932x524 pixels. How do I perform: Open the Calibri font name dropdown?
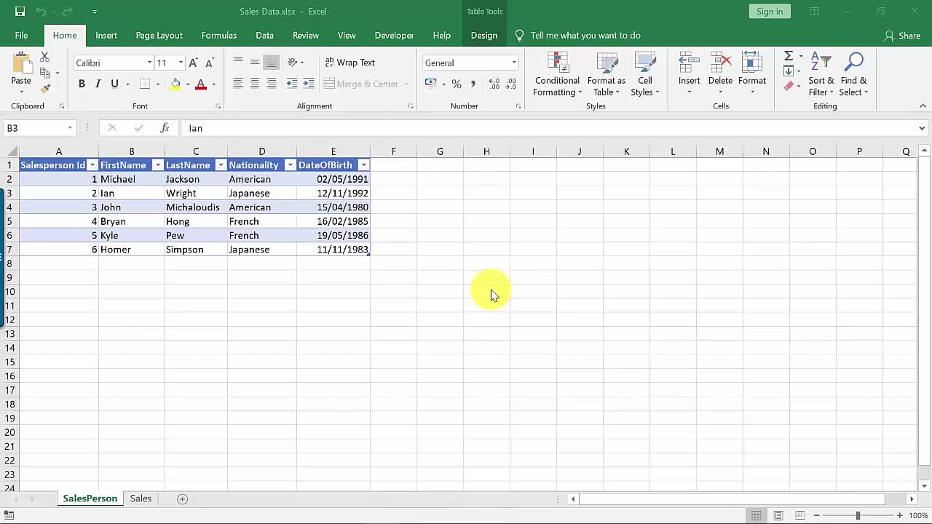click(x=149, y=63)
